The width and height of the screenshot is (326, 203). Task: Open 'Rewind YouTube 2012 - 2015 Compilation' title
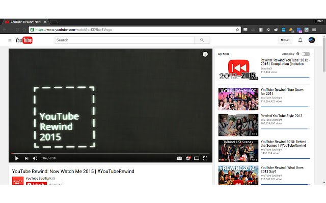tap(285, 62)
